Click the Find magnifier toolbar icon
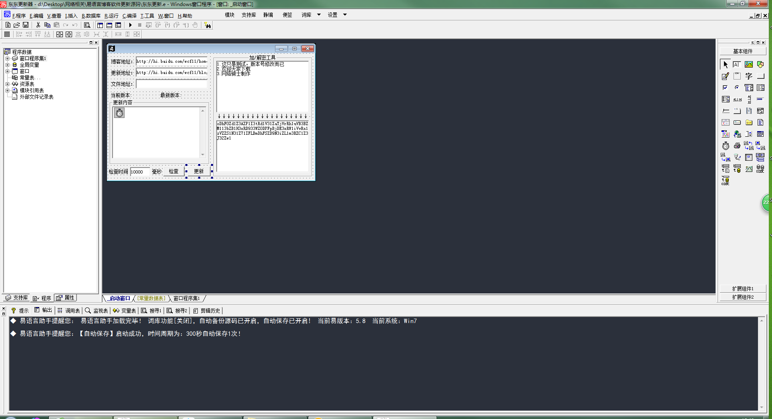The width and height of the screenshot is (772, 419). [x=87, y=25]
